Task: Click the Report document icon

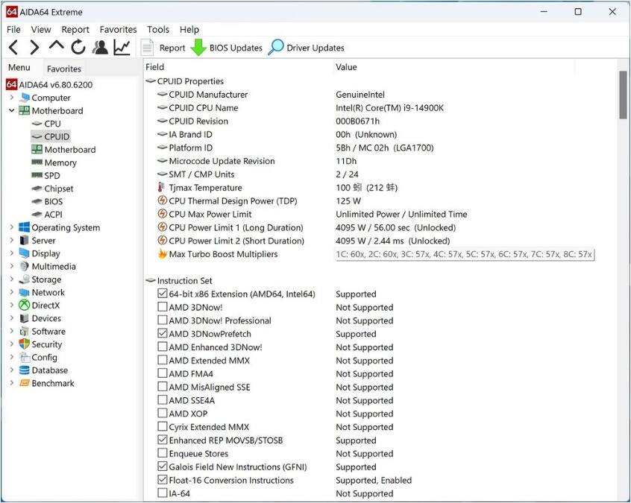Action: 147,48
